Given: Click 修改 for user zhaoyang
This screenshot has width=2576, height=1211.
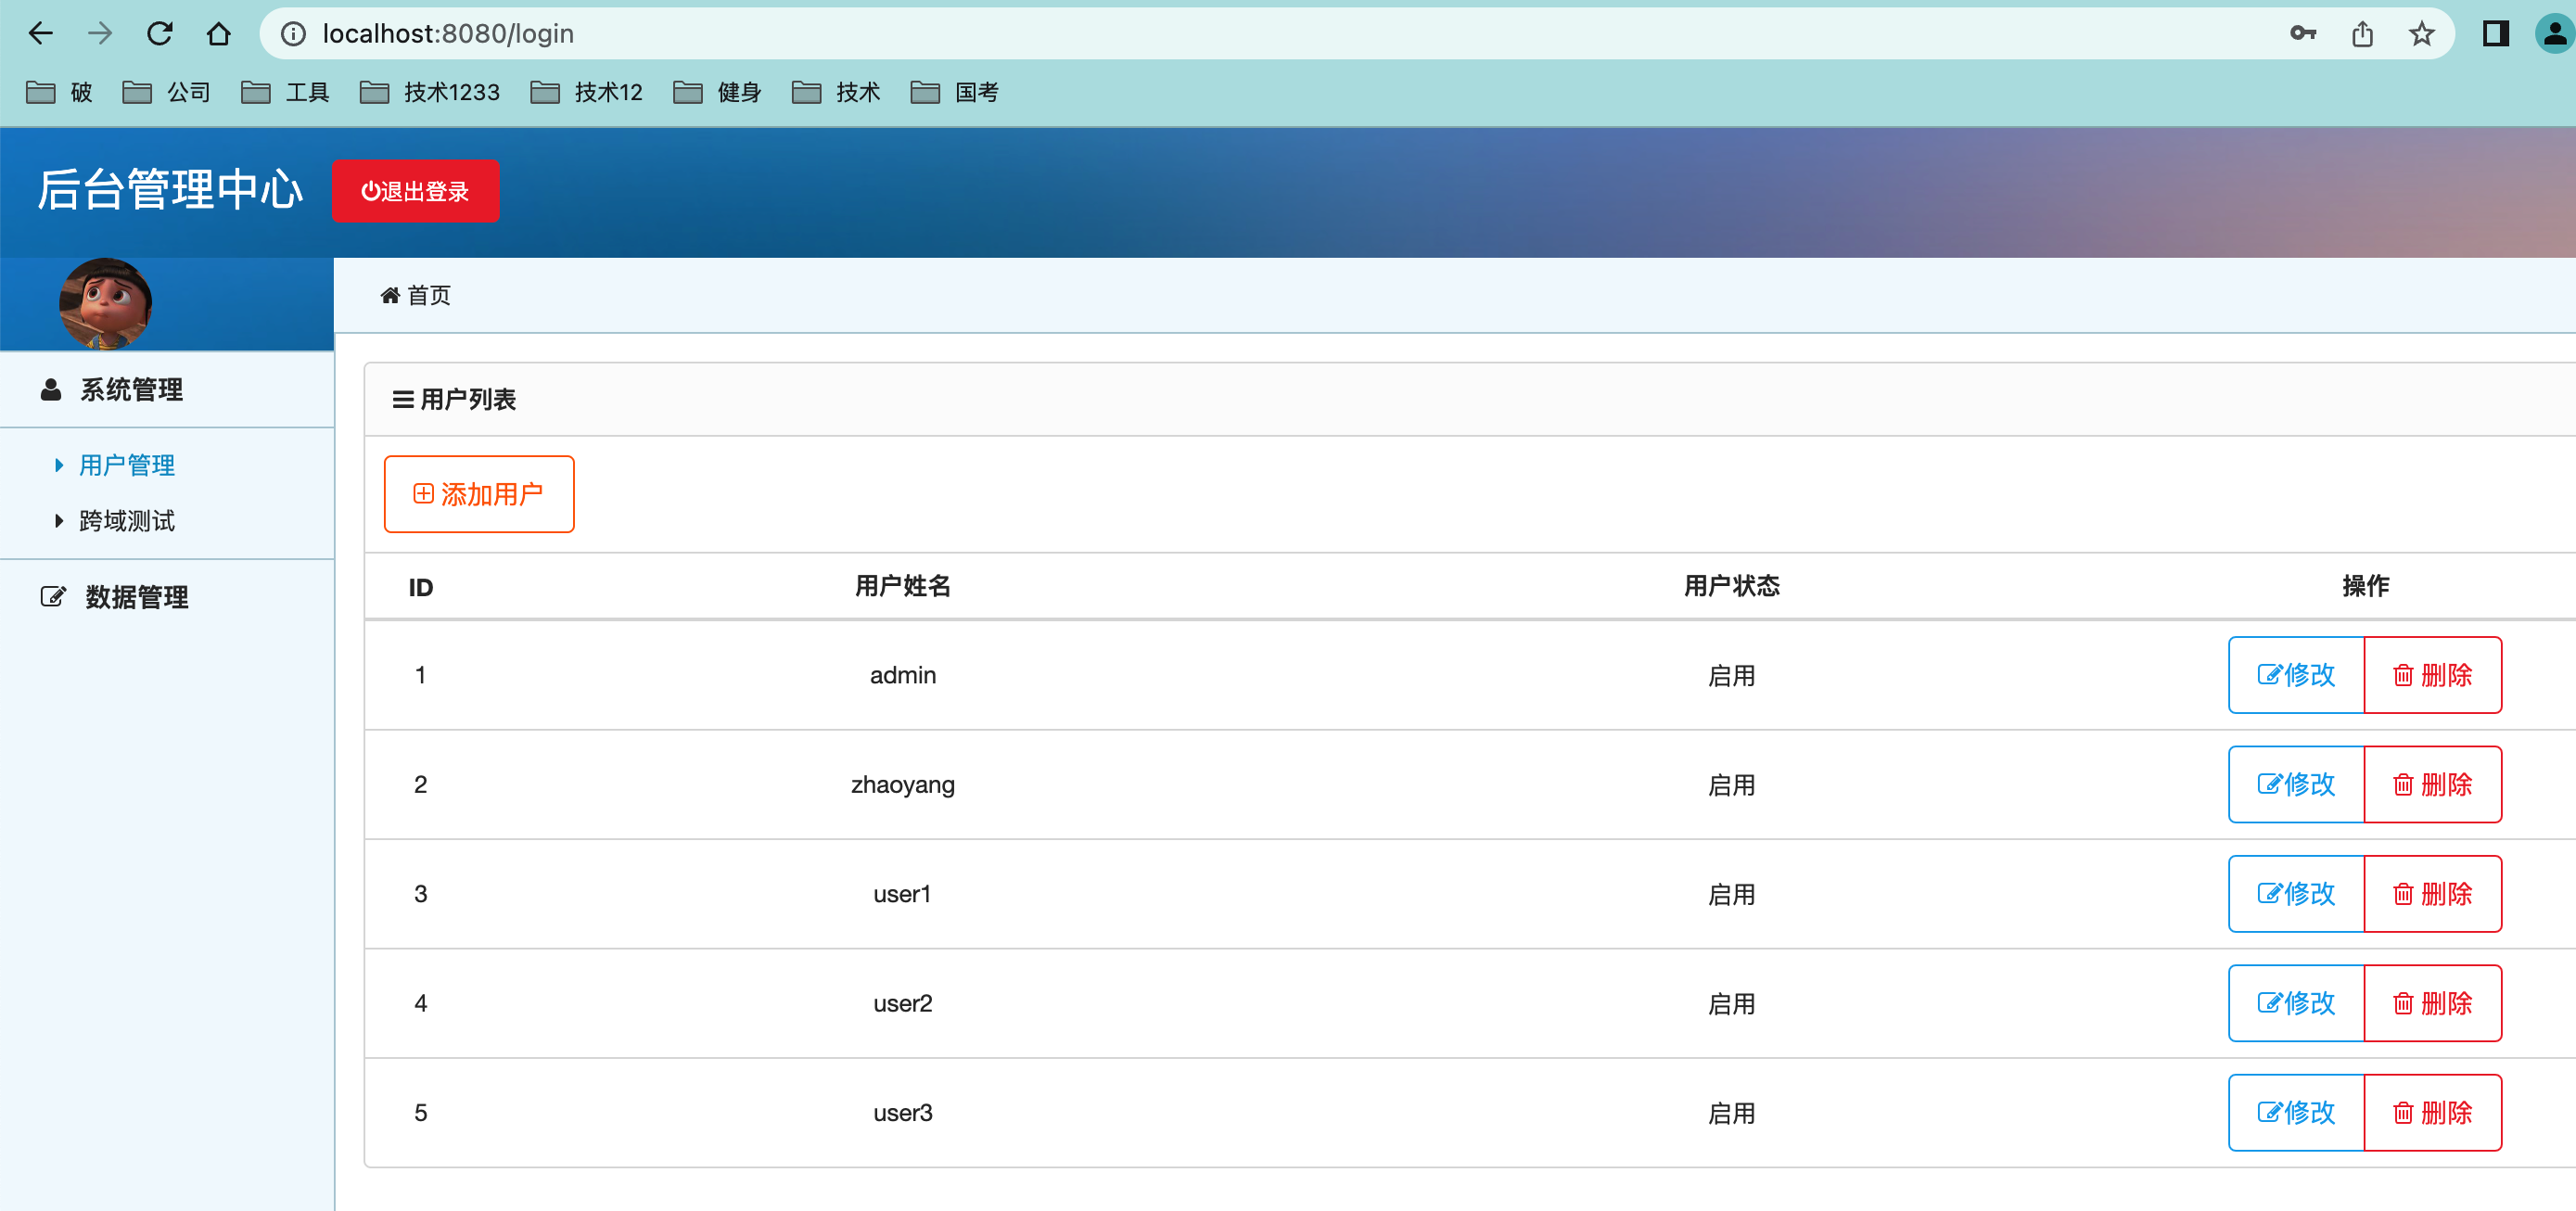Looking at the screenshot, I should (2296, 784).
